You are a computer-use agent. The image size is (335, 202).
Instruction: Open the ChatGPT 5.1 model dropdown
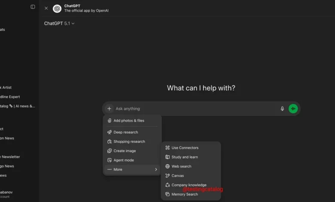coord(59,24)
